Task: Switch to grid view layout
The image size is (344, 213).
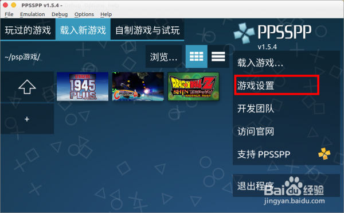Action: [x=196, y=56]
